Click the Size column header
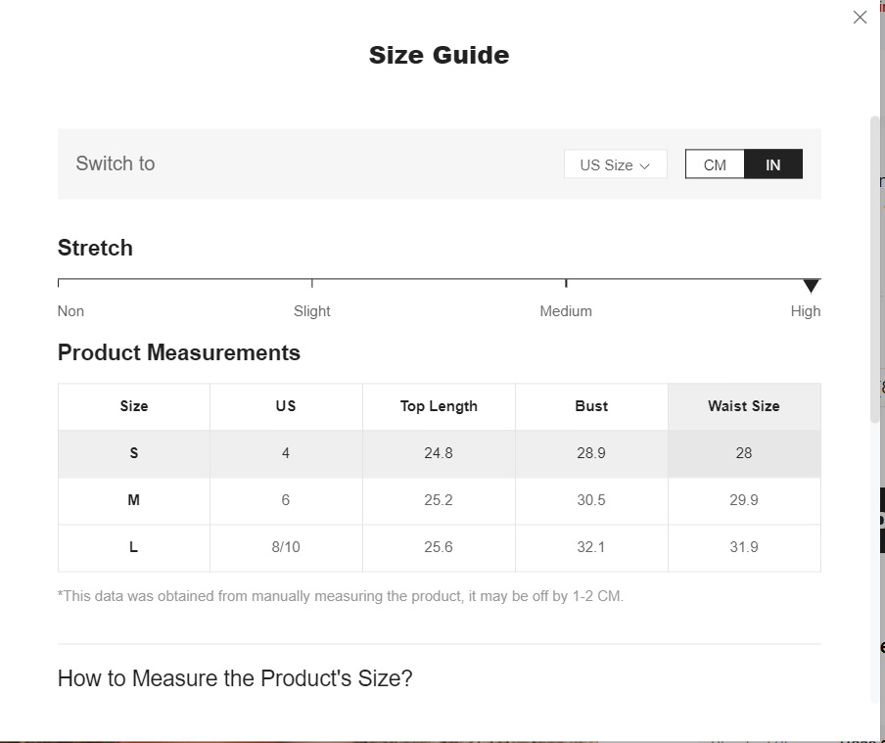The image size is (885, 743). (x=134, y=406)
